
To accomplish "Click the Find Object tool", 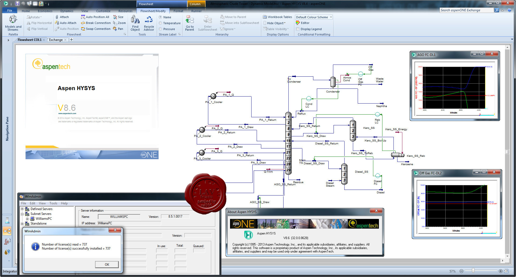I will click(135, 23).
